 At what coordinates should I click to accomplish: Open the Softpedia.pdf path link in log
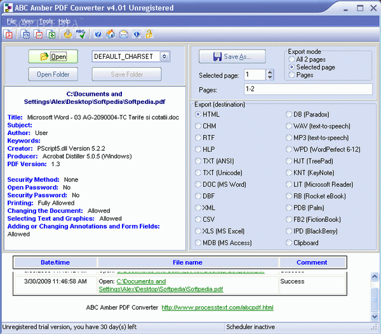[161, 285]
